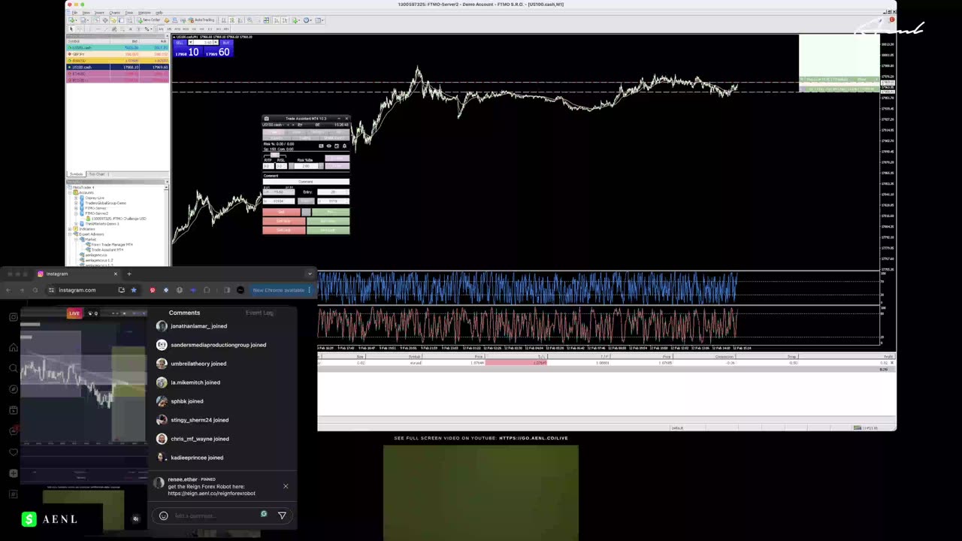Open Instagram Search sidebar icon
Screen dimensions: 962x541
[x=14, y=368]
